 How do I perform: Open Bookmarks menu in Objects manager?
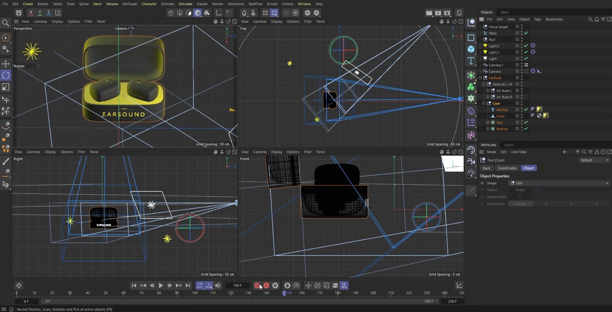[x=554, y=19]
